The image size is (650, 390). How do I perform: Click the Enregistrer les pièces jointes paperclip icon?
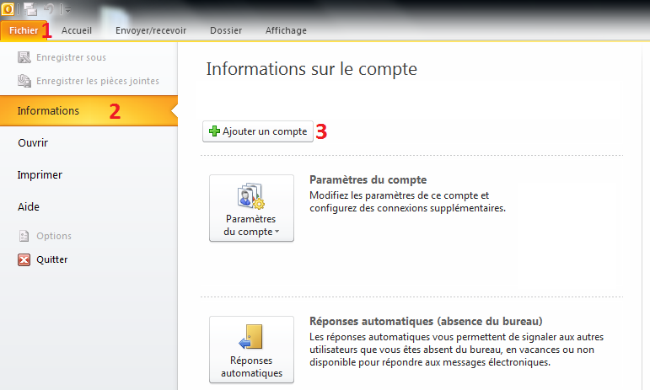point(24,81)
